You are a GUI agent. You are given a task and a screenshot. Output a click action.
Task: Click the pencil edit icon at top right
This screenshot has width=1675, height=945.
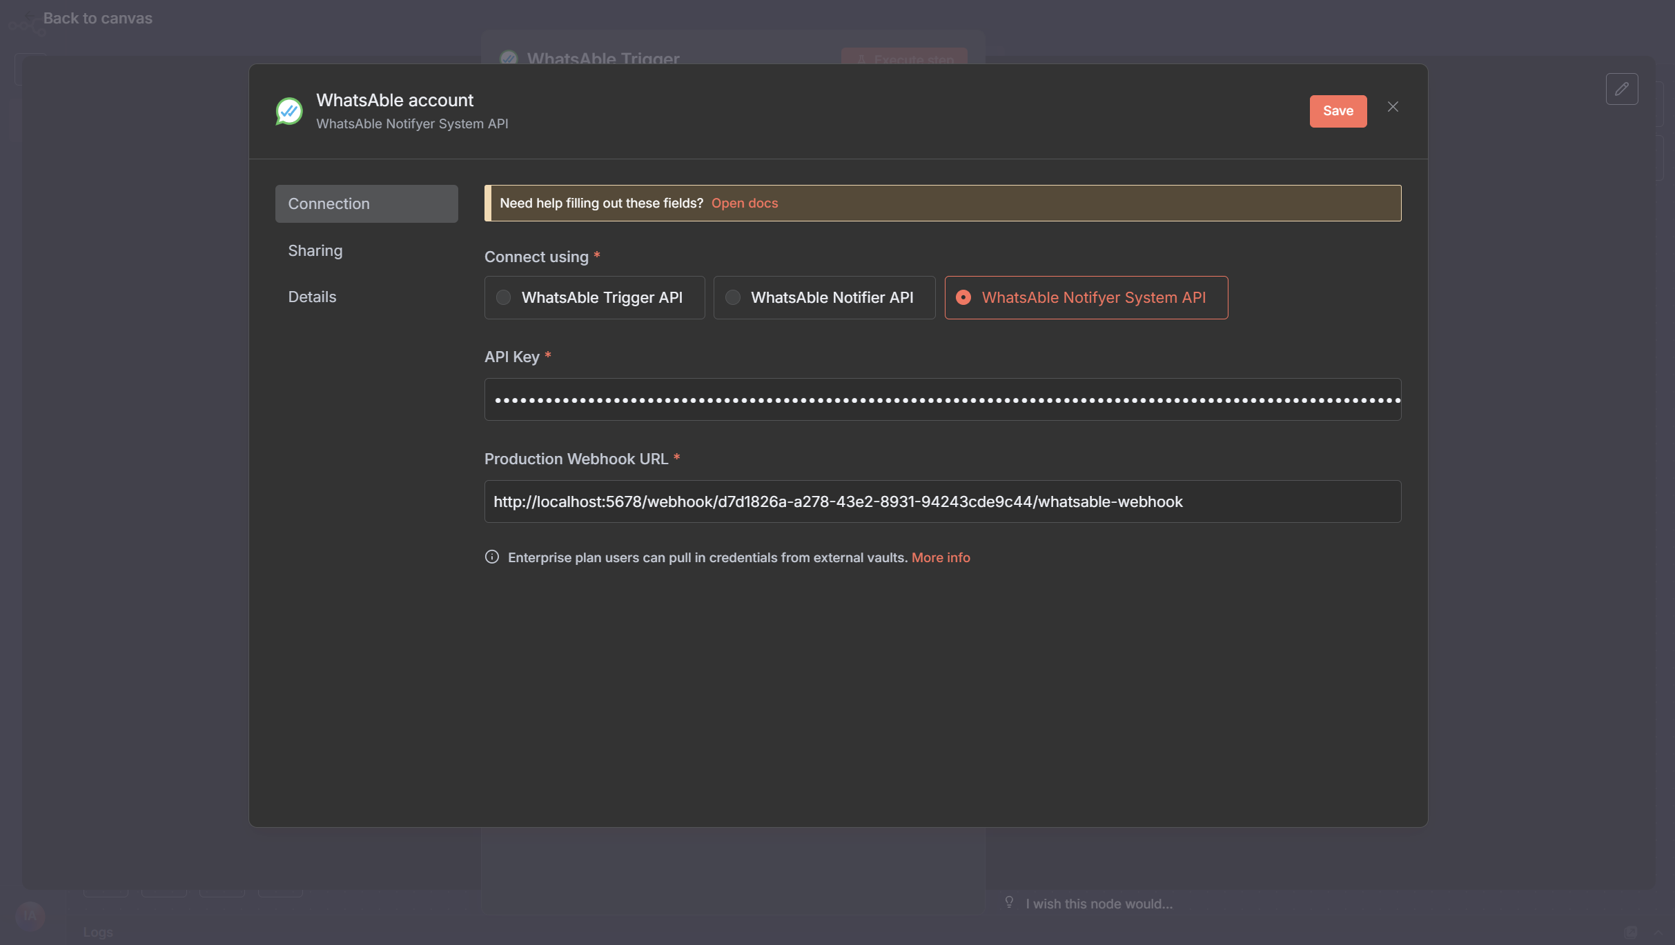click(x=1621, y=89)
